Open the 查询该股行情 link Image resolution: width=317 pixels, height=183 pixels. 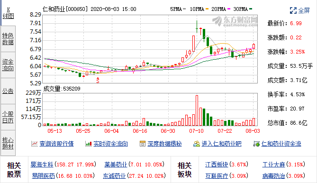point(56,144)
